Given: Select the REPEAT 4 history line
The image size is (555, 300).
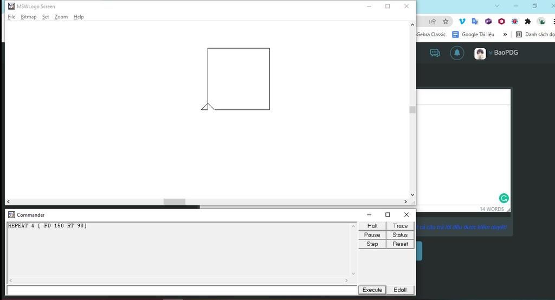Looking at the screenshot, I should 48,226.
